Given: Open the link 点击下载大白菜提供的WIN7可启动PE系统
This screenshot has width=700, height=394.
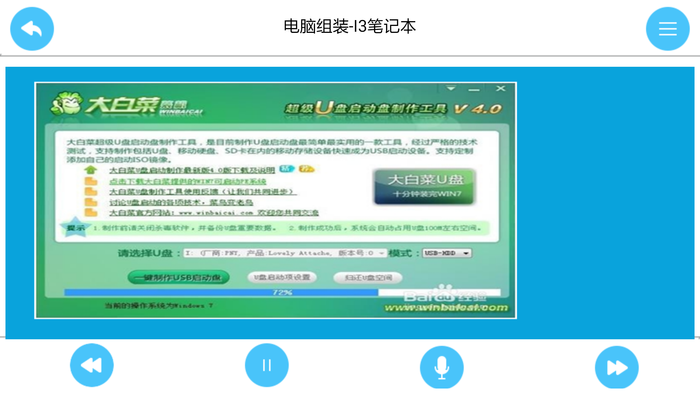Looking at the screenshot, I should [187, 181].
